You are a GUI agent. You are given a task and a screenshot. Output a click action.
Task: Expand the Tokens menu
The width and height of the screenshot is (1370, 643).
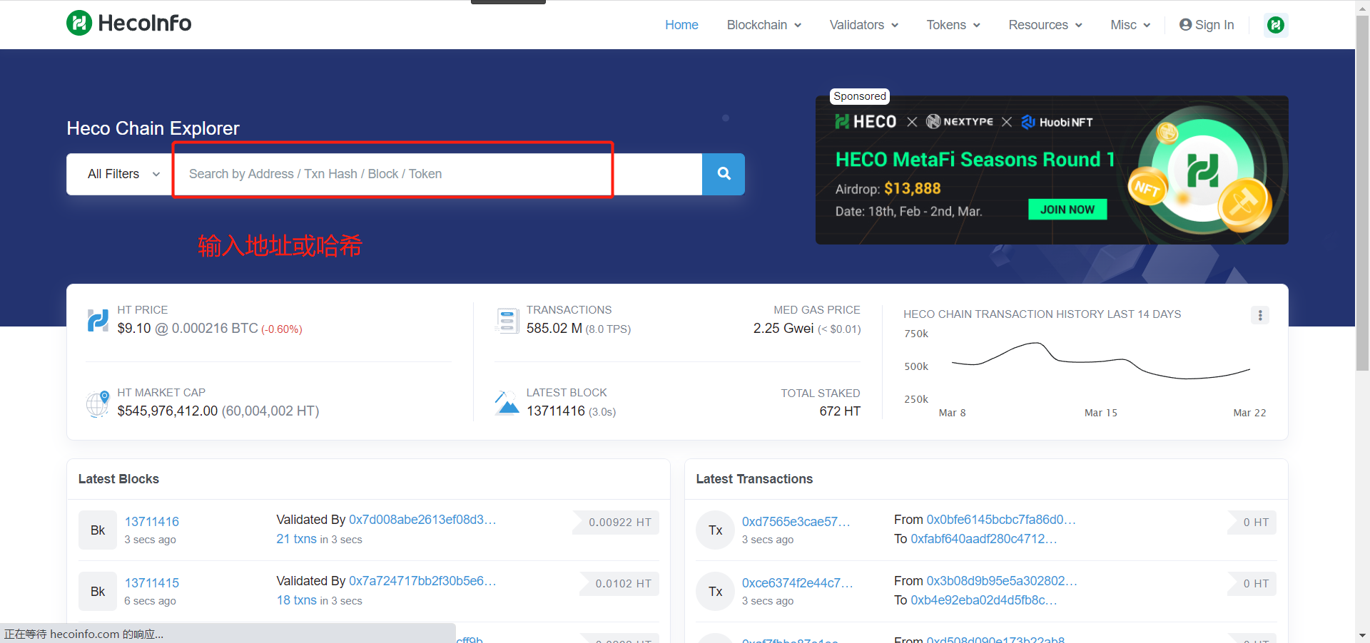point(953,25)
